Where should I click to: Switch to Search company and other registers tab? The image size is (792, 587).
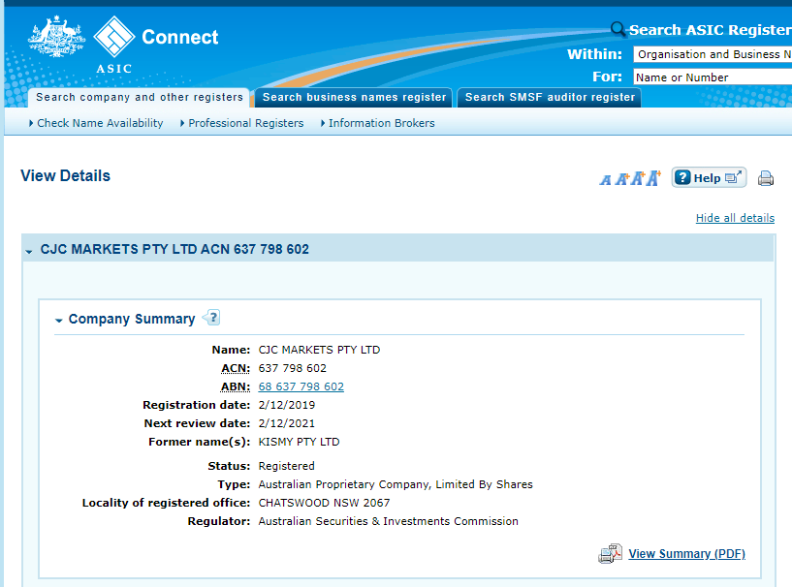[139, 97]
